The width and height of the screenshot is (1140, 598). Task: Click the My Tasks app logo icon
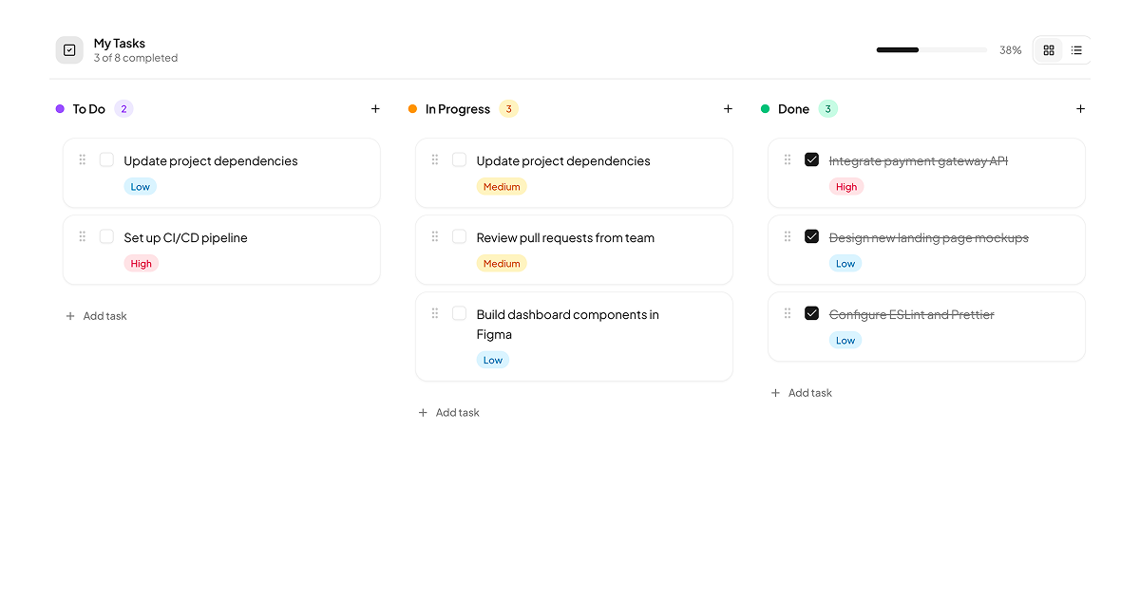click(x=69, y=49)
